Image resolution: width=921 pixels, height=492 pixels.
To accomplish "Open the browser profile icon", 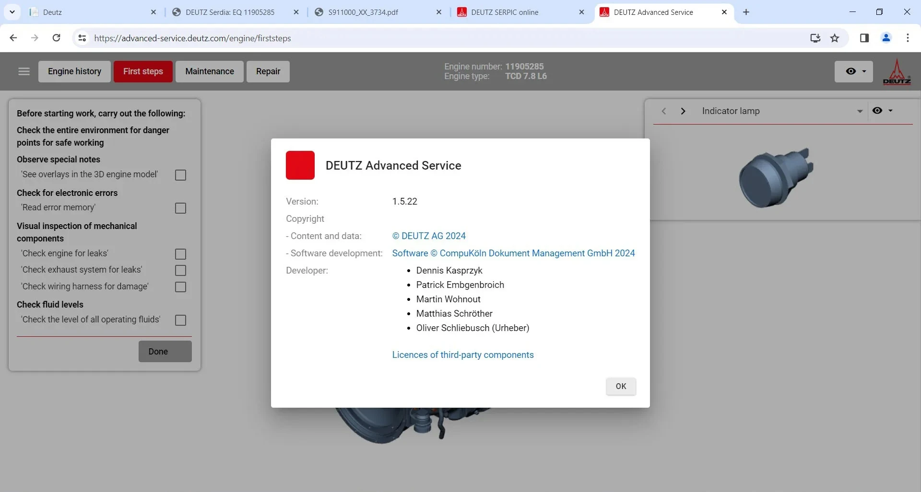I will pyautogui.click(x=886, y=38).
